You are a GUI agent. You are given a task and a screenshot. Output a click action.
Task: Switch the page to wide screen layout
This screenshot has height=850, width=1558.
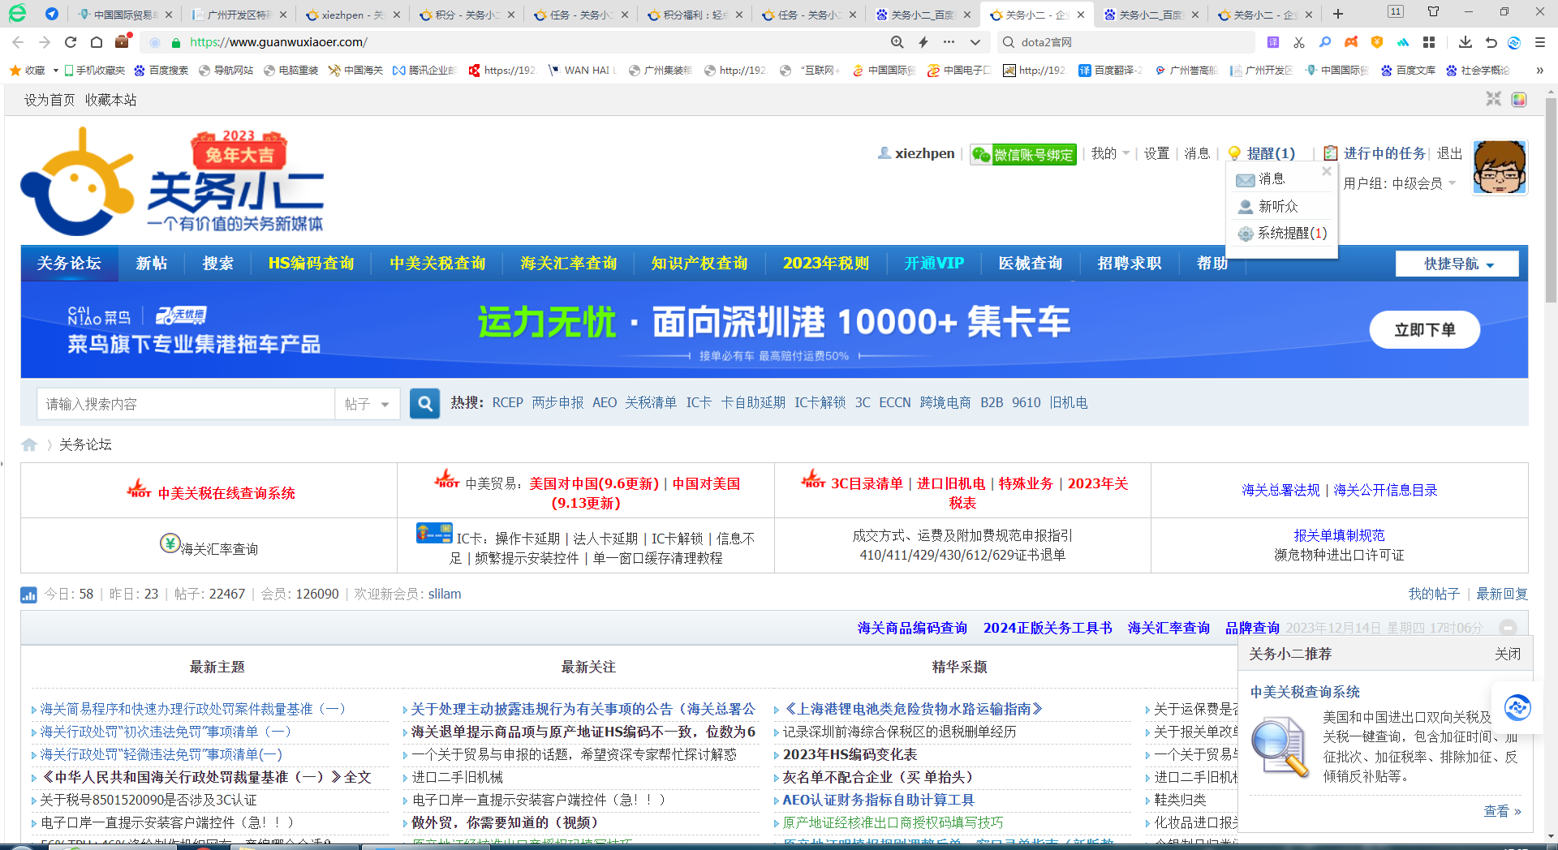[1493, 99]
